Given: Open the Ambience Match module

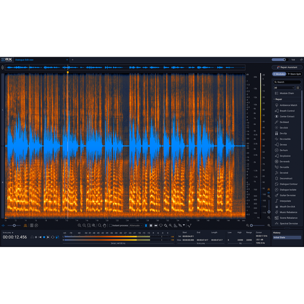Looking at the screenshot, I should [x=287, y=105].
